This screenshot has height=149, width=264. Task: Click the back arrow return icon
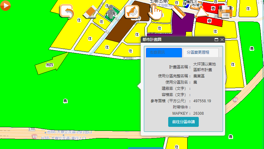[67, 12]
